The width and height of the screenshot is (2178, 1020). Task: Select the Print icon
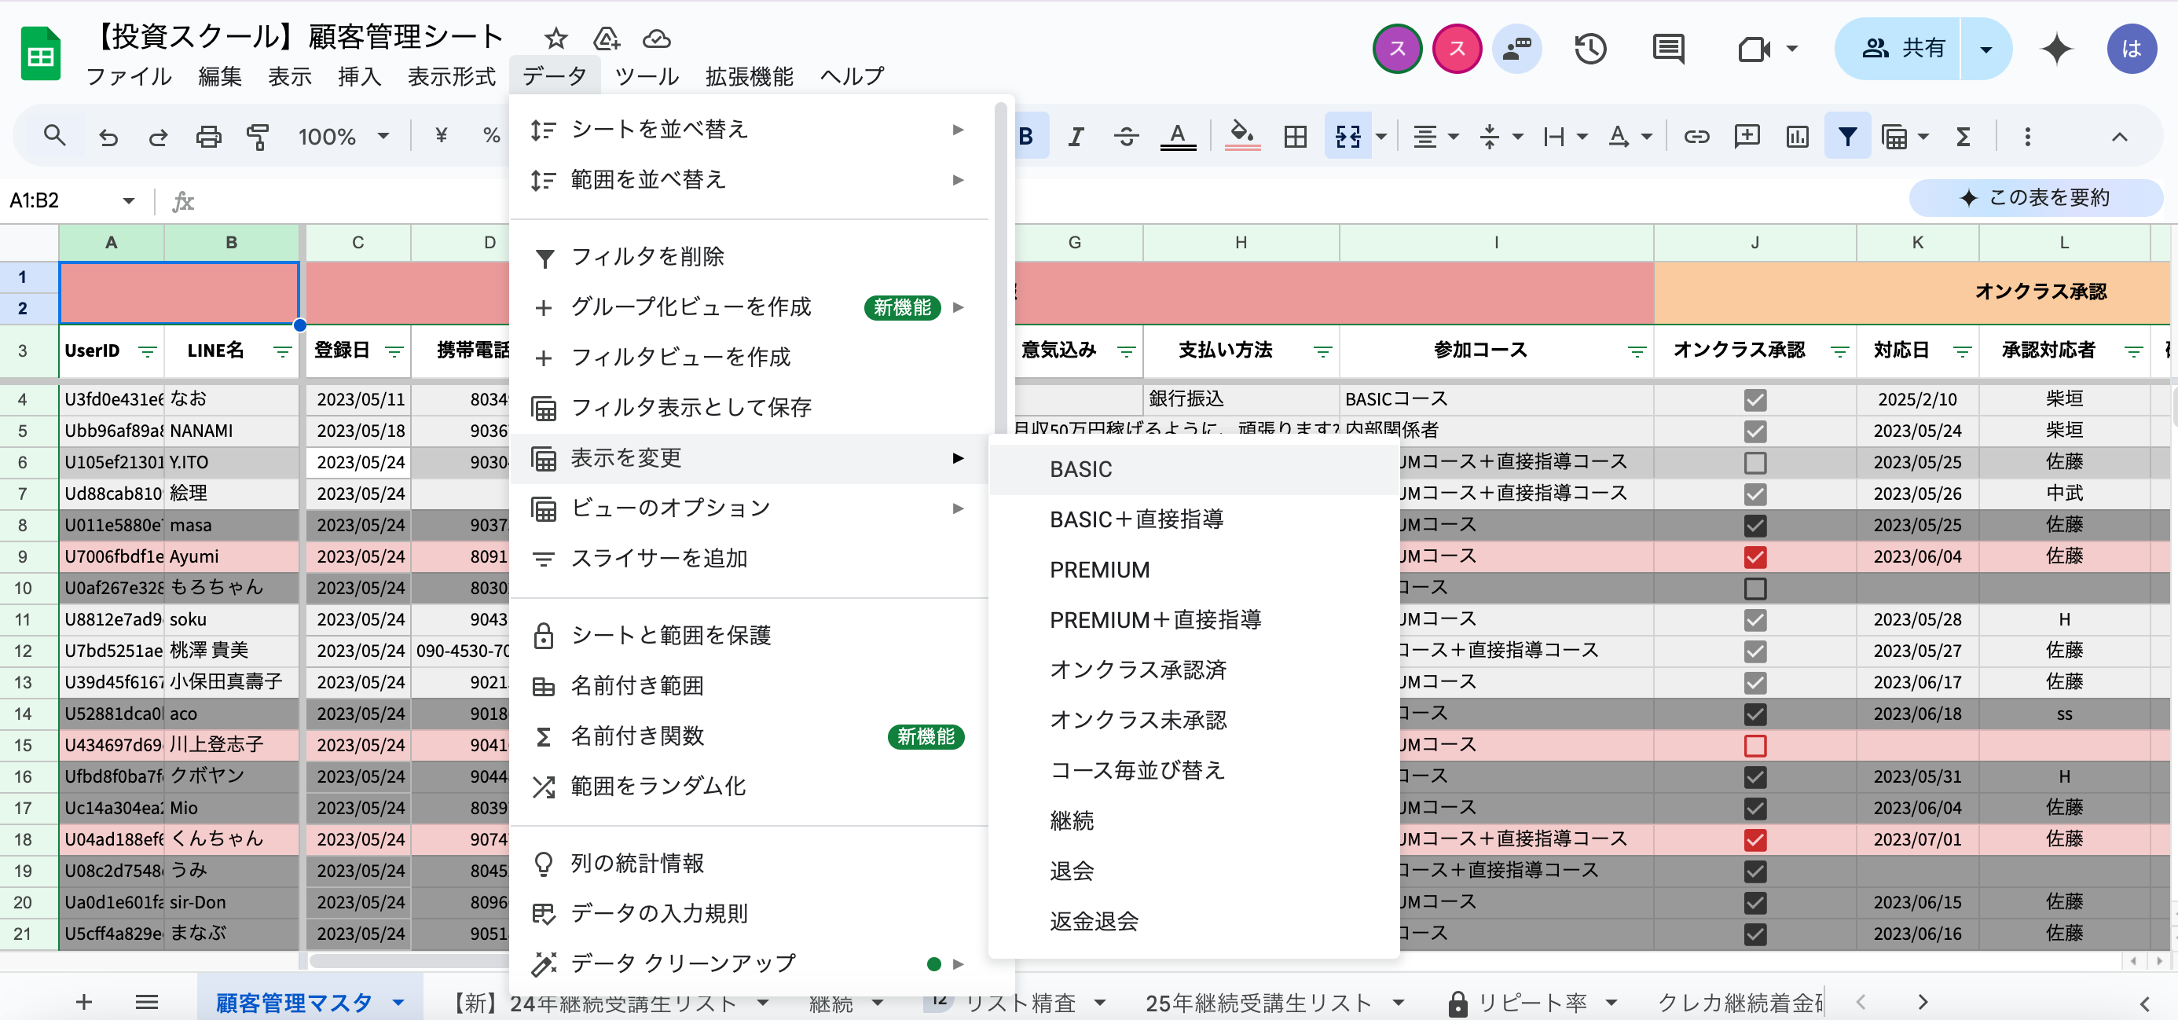coord(208,135)
